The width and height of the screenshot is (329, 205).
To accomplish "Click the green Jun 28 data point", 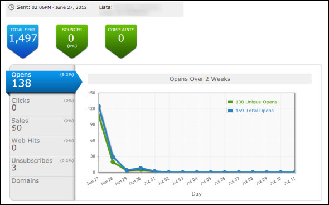I will coord(113,161).
